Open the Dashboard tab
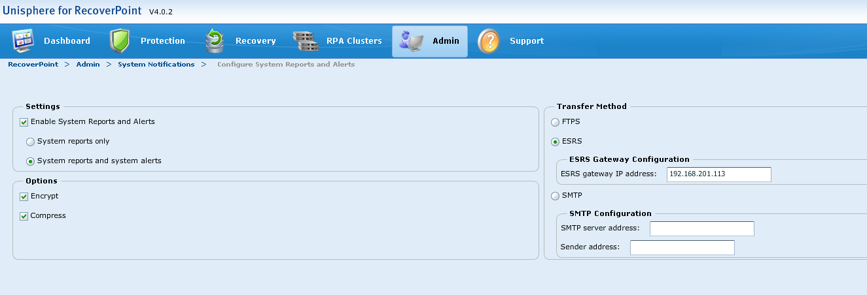Screen dimensions: 867x295 click(67, 41)
